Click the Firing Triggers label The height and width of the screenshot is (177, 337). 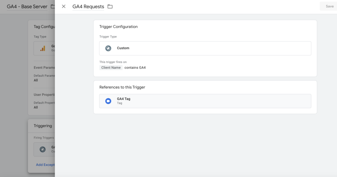44,138
